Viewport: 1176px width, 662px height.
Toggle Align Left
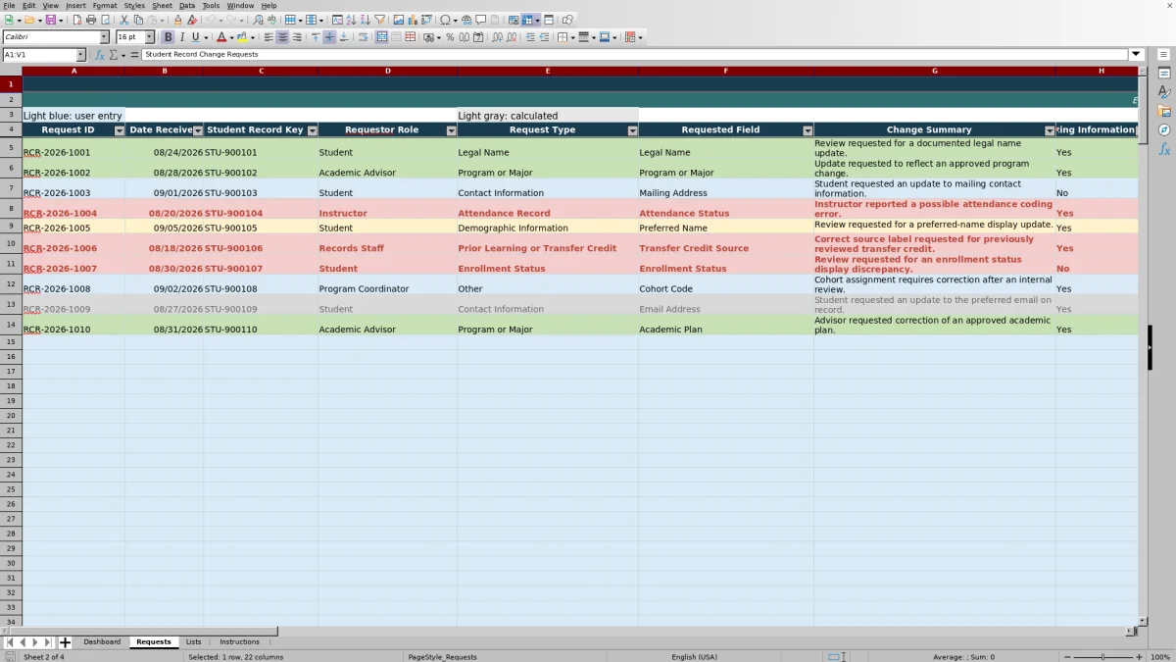coord(268,37)
